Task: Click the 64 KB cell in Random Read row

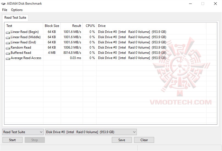Action: (52, 47)
